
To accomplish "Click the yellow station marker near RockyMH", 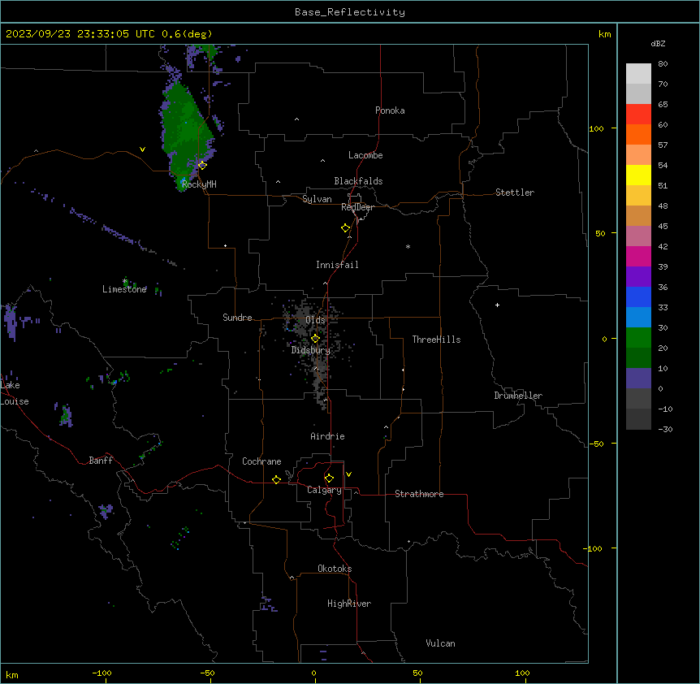I will click(x=202, y=165).
